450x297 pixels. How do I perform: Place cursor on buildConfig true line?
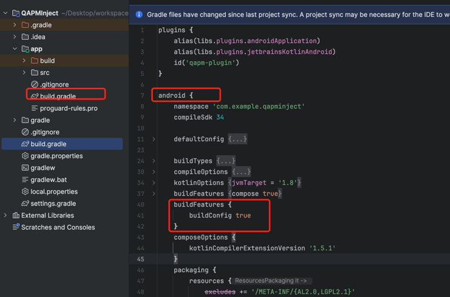220,216
